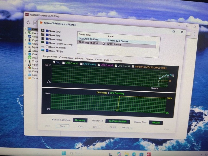Launch Microsoft Edge from the taskbar
208x156 pixels.
(134, 154)
